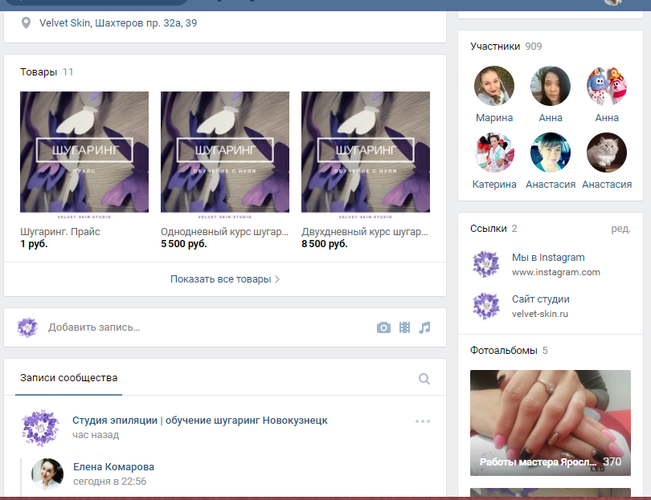Open the Шугаринг. Прайс product title

pyautogui.click(x=60, y=232)
